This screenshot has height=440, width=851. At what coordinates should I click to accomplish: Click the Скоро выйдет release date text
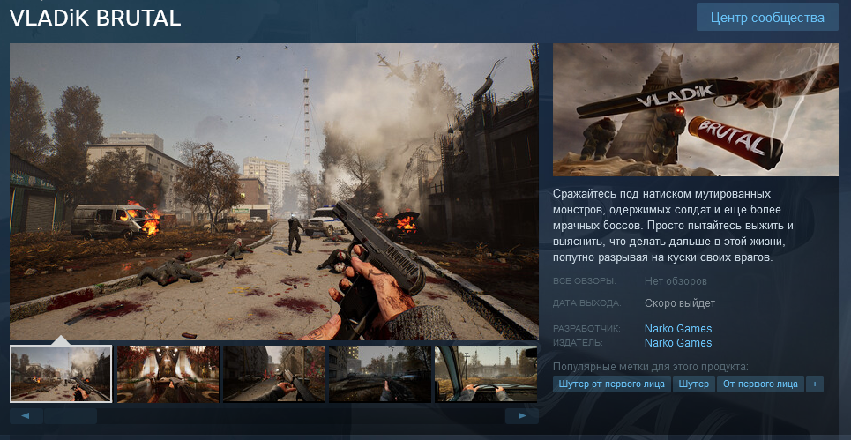680,303
